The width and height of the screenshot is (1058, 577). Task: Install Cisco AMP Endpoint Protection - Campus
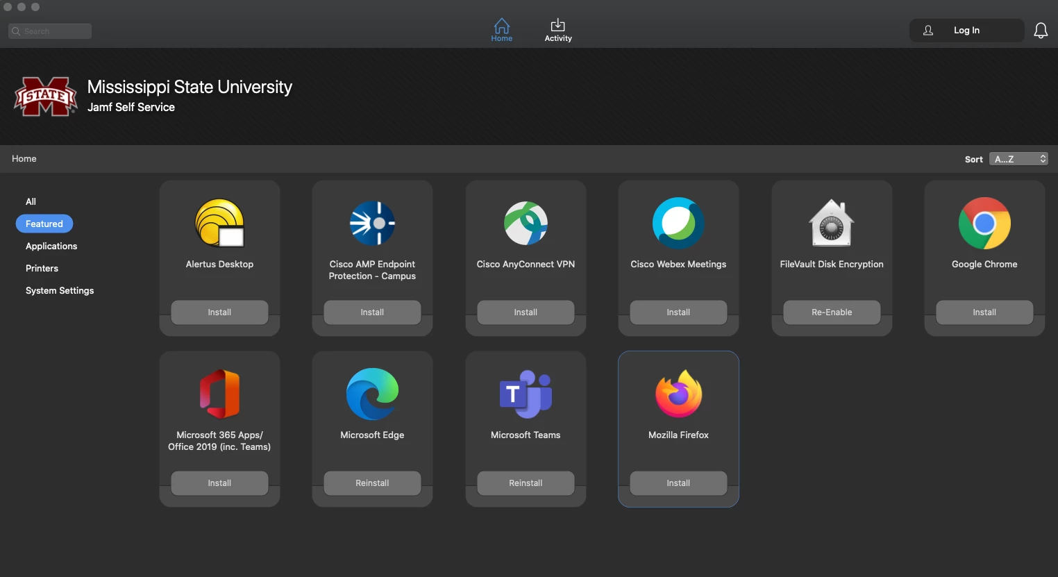[372, 312]
